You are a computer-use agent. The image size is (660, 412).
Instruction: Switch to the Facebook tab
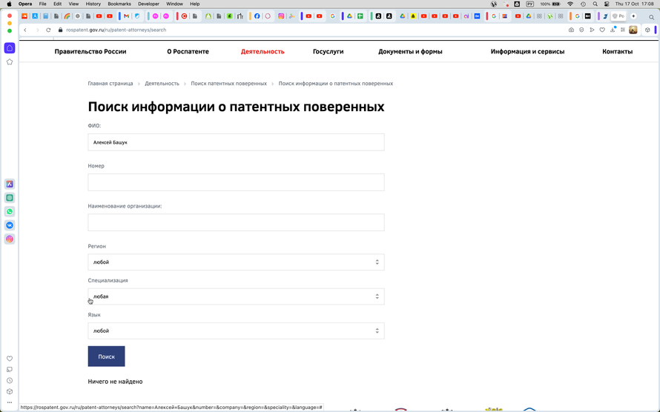click(x=257, y=16)
